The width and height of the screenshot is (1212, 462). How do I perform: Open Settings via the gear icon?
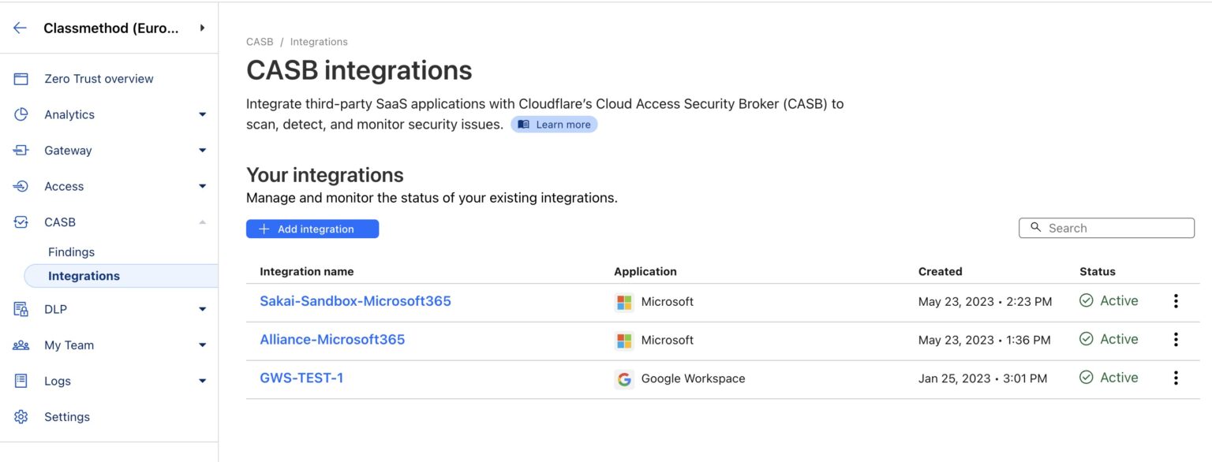pyautogui.click(x=19, y=416)
